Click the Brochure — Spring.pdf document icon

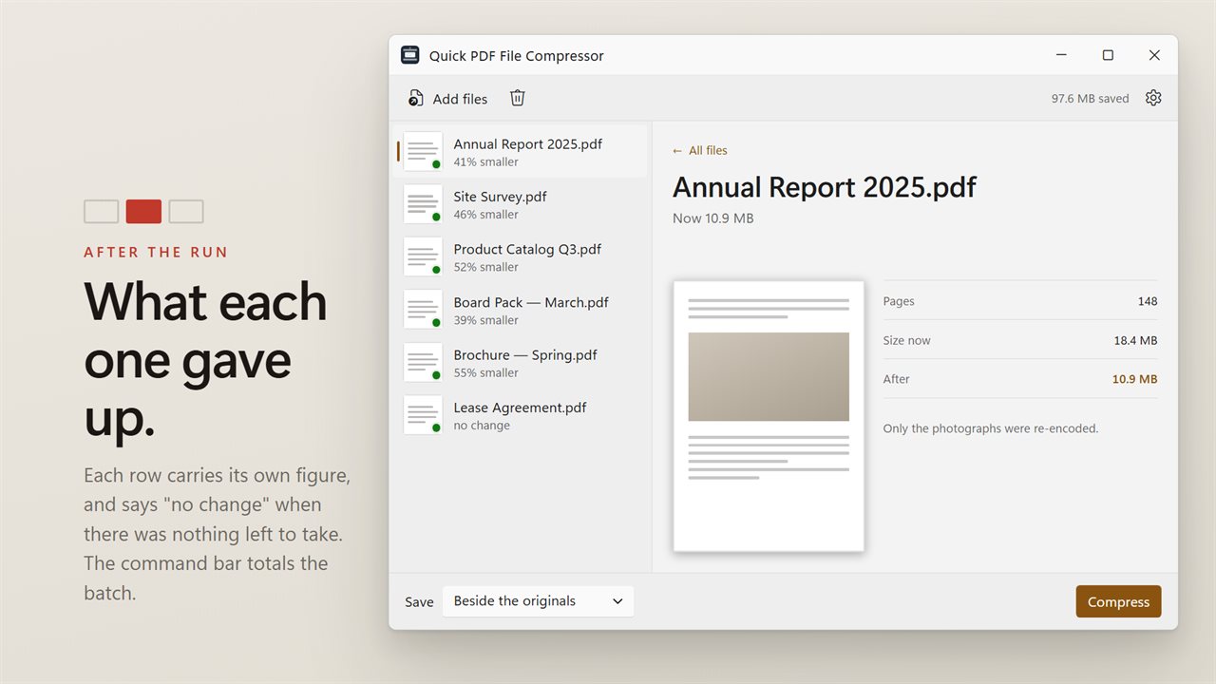(423, 363)
